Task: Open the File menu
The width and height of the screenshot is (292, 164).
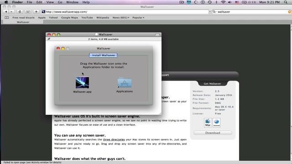Action: pyautogui.click(x=29, y=2)
